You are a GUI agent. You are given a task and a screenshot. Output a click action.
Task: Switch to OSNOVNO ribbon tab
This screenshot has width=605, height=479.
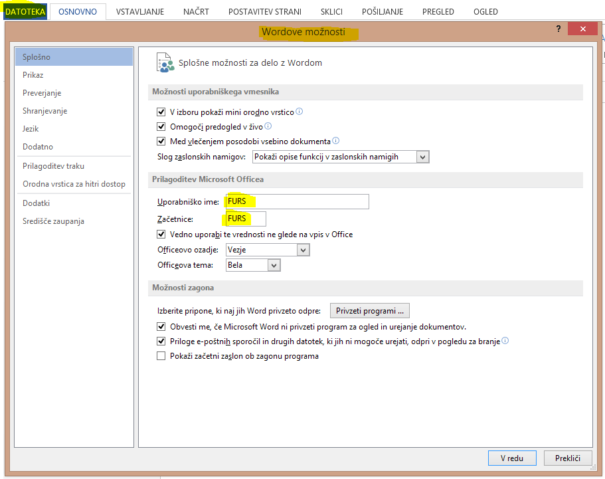(x=78, y=11)
